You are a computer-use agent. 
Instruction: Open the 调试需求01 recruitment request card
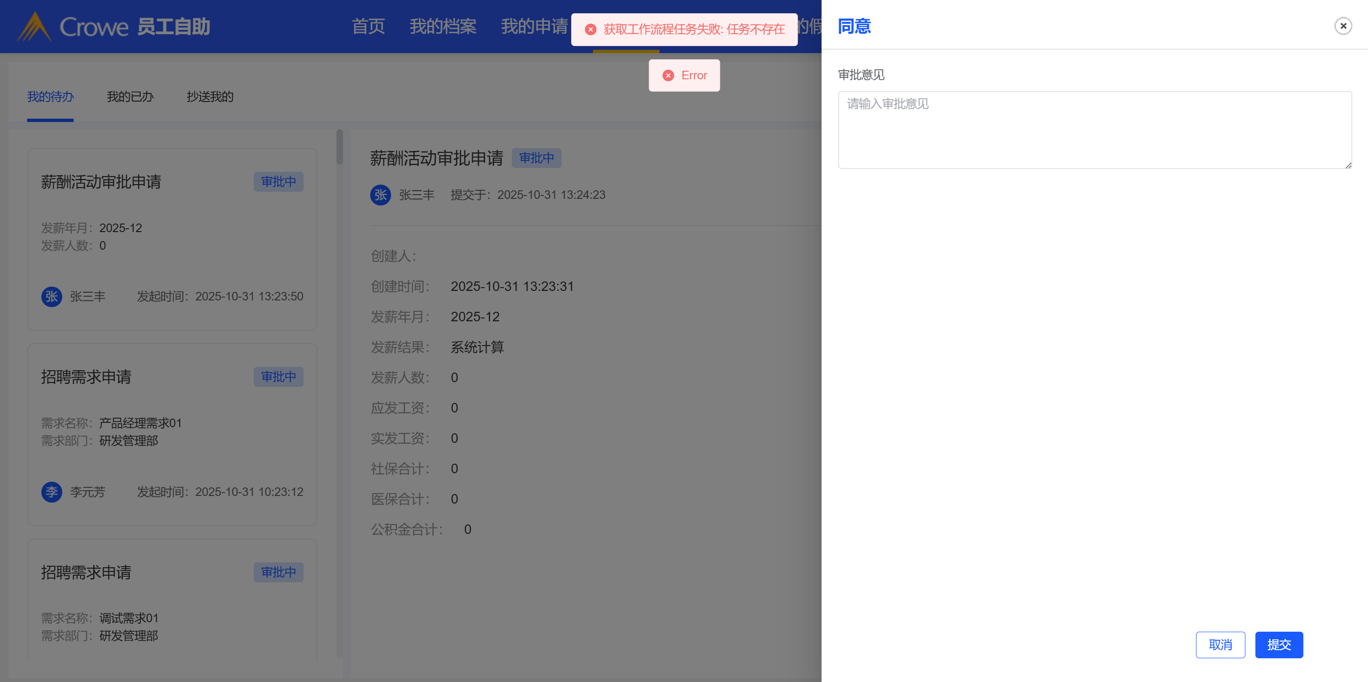tap(172, 599)
